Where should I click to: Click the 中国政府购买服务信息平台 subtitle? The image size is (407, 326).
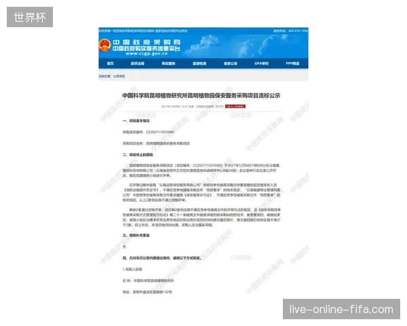[x=147, y=48]
